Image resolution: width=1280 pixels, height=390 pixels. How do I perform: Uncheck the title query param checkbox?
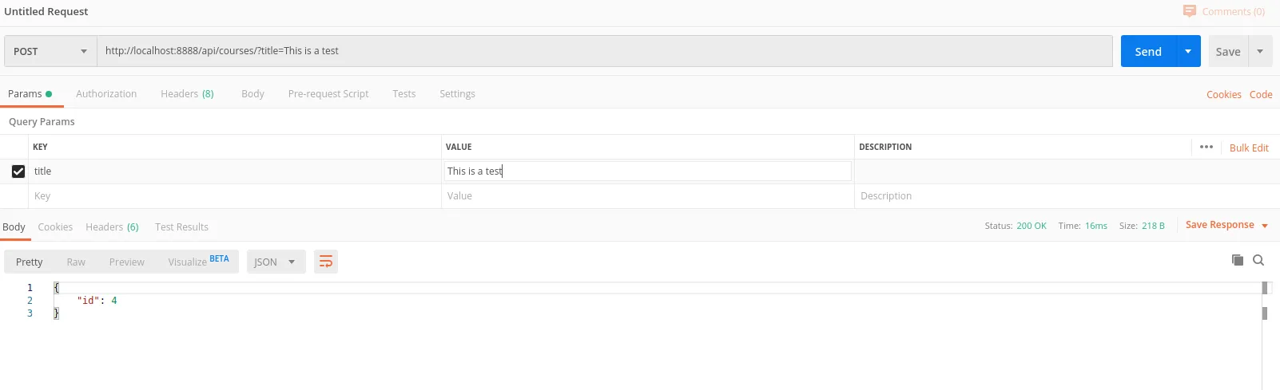pyautogui.click(x=18, y=171)
